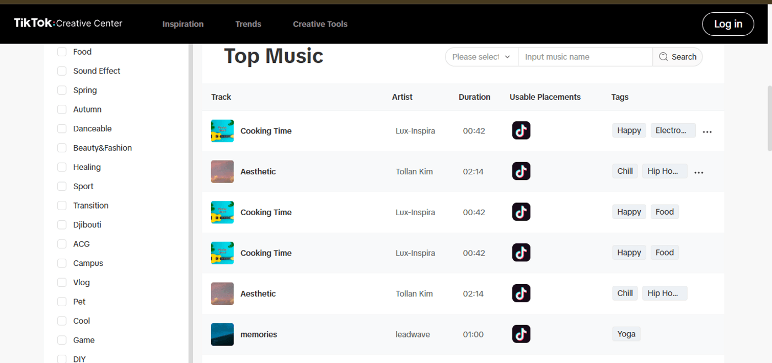772x363 pixels.
Task: Open the Happy tag on Cooking Time
Action: click(x=629, y=130)
